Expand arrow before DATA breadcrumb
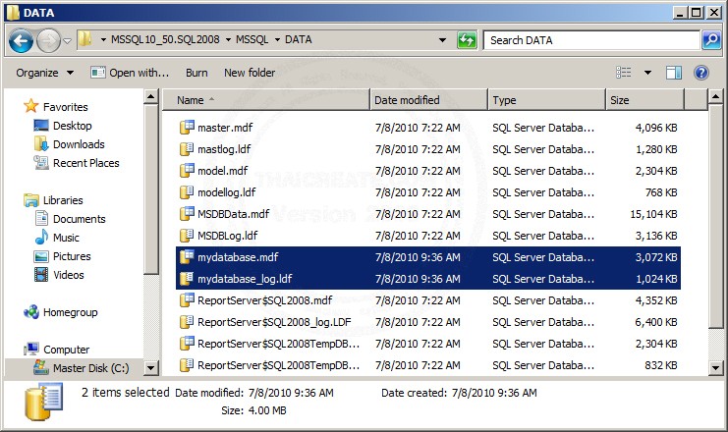The image size is (728, 432). (x=277, y=40)
